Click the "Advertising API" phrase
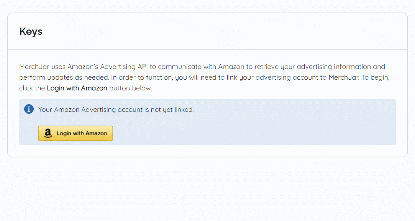 point(124,67)
